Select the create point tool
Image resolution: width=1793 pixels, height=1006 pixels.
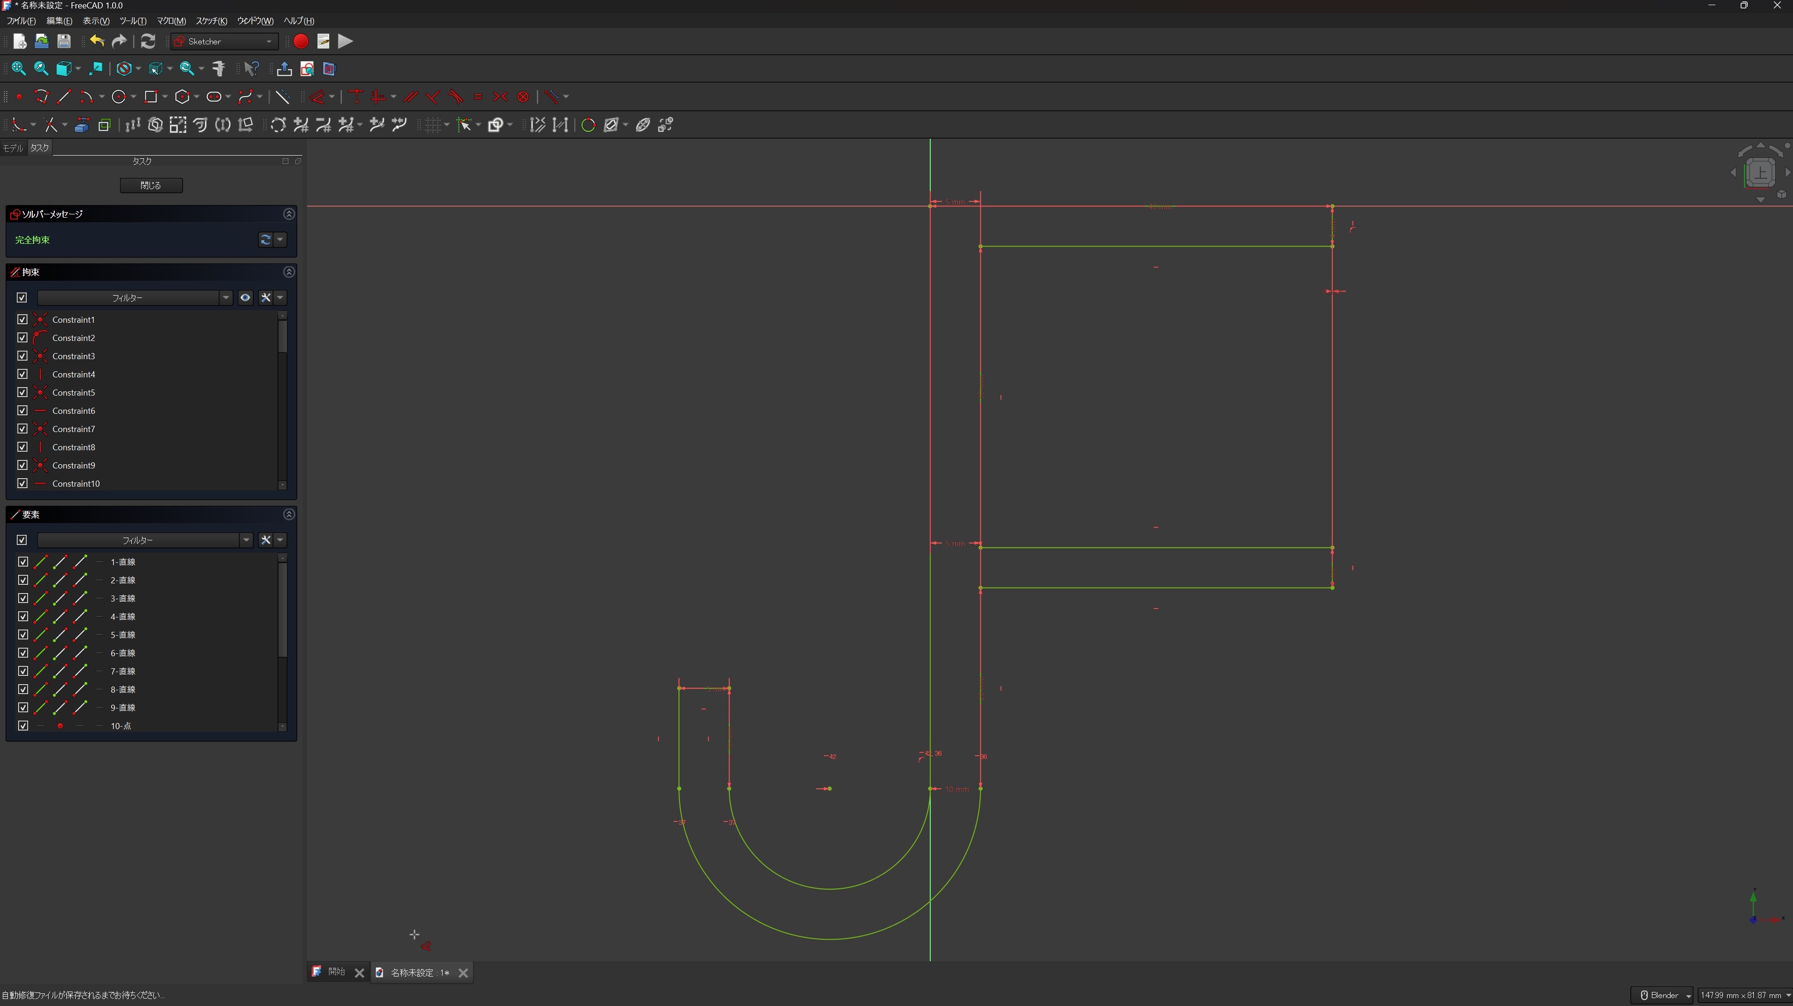[x=19, y=97]
